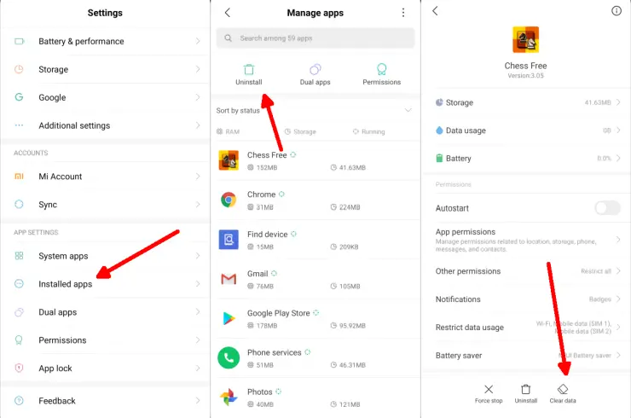The image size is (631, 418).
Task: Tap the Feedback icon
Action: coord(19,401)
